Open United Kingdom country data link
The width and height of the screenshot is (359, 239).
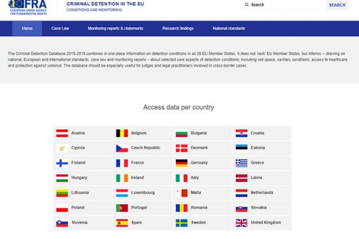tap(266, 223)
